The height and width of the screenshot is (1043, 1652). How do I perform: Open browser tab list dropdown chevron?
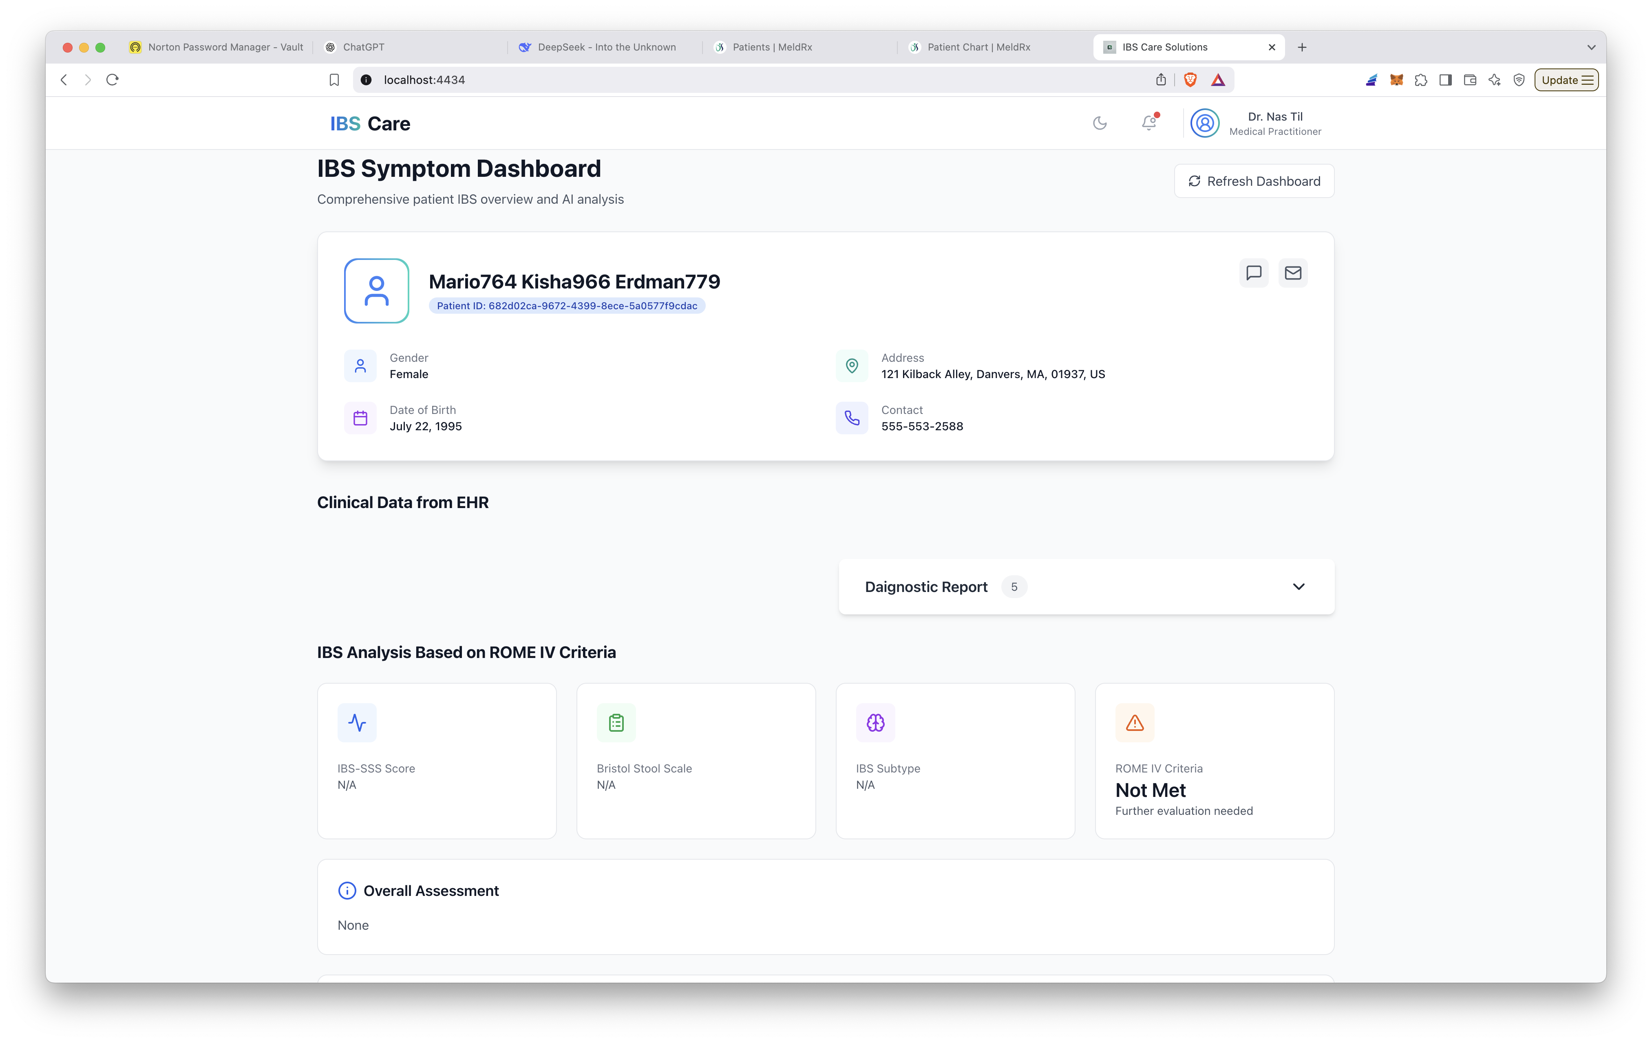click(1591, 47)
